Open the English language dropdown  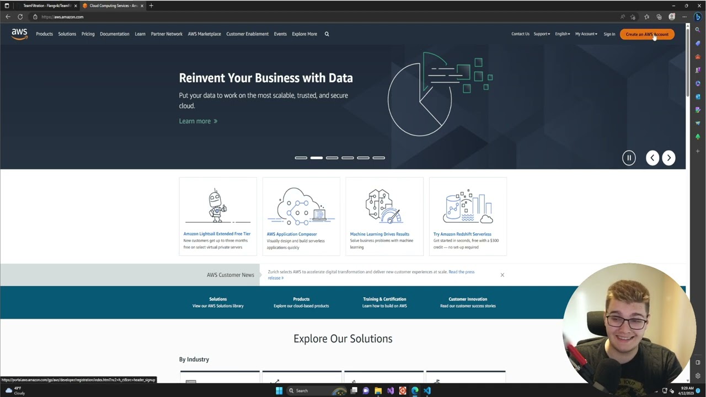click(x=562, y=34)
